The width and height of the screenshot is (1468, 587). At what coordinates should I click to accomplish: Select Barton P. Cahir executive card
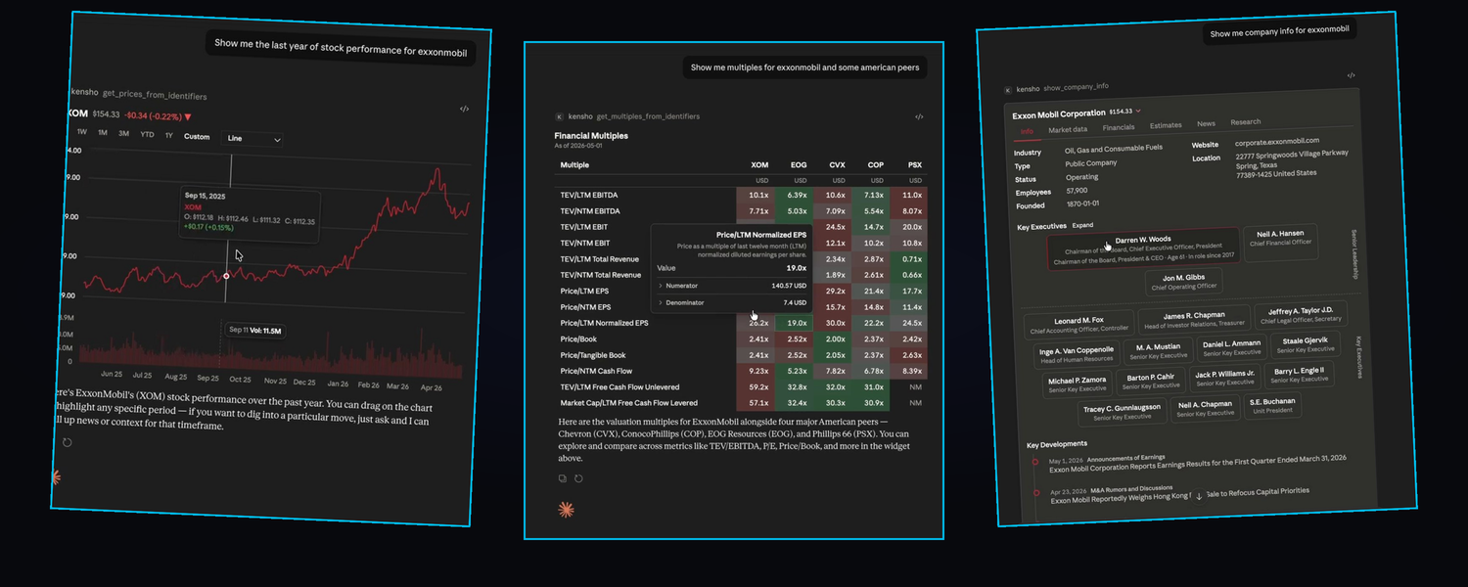pyautogui.click(x=1151, y=381)
